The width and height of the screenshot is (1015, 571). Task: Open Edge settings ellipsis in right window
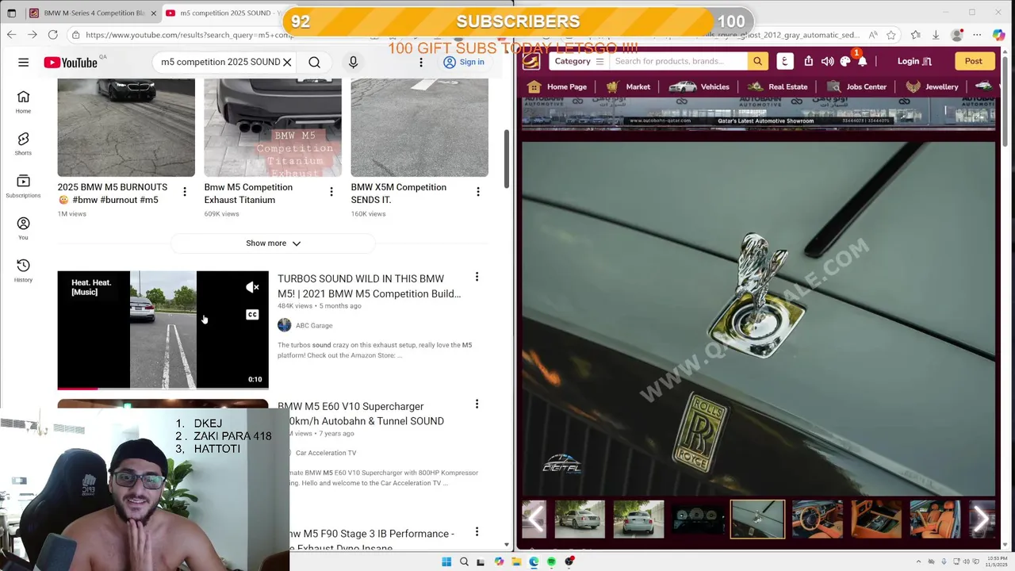[x=977, y=35]
